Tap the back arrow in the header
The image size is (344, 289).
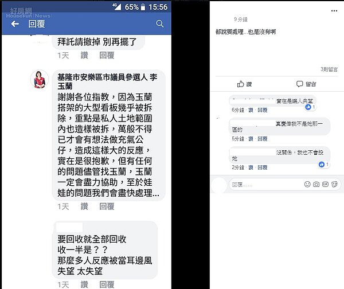[15, 24]
